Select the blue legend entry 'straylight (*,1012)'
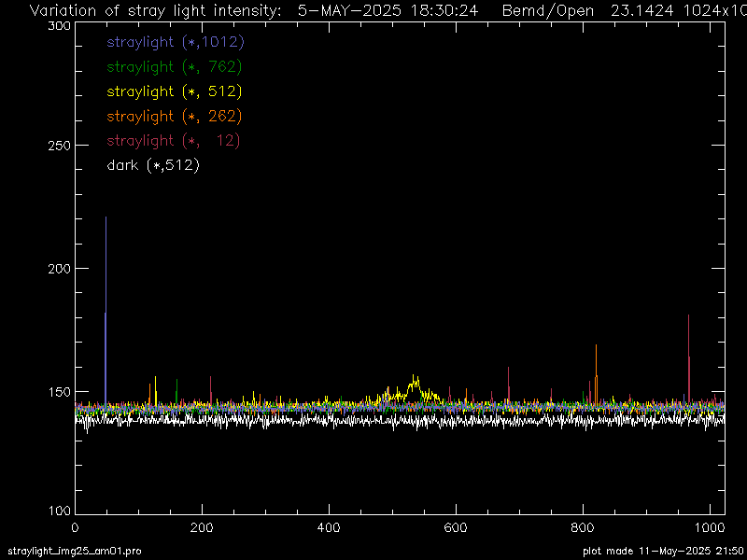The width and height of the screenshot is (747, 560). 176,42
